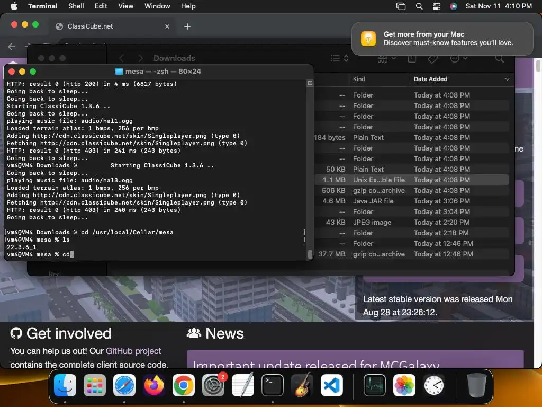Open Edit menu
The image size is (542, 407).
click(101, 6)
